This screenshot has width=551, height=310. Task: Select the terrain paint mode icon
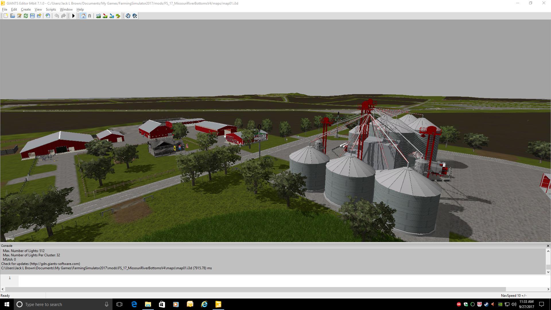[x=105, y=16]
